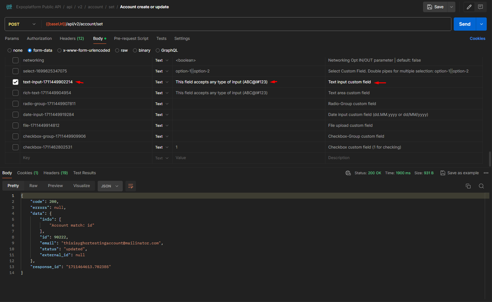The height and width of the screenshot is (302, 492).
Task: Open the POST request method dropdown
Action: click(22, 24)
